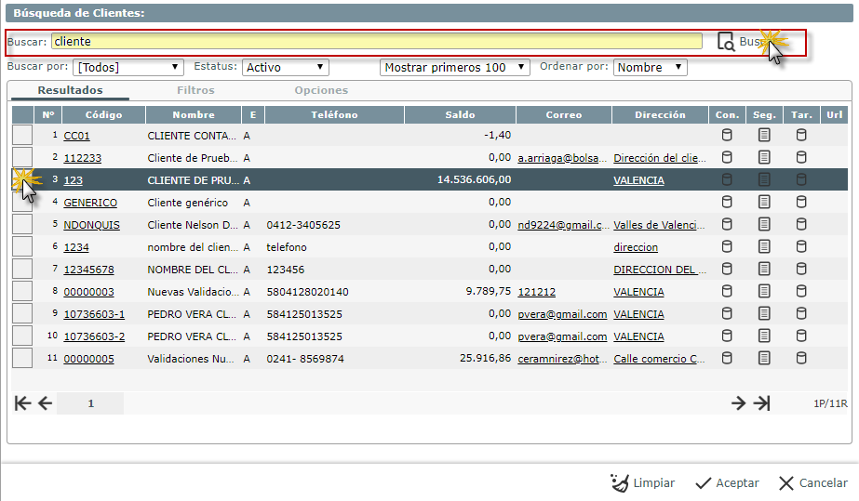Image resolution: width=859 pixels, height=501 pixels.
Task: Open the Estatus Activo dropdown
Action: 286,67
